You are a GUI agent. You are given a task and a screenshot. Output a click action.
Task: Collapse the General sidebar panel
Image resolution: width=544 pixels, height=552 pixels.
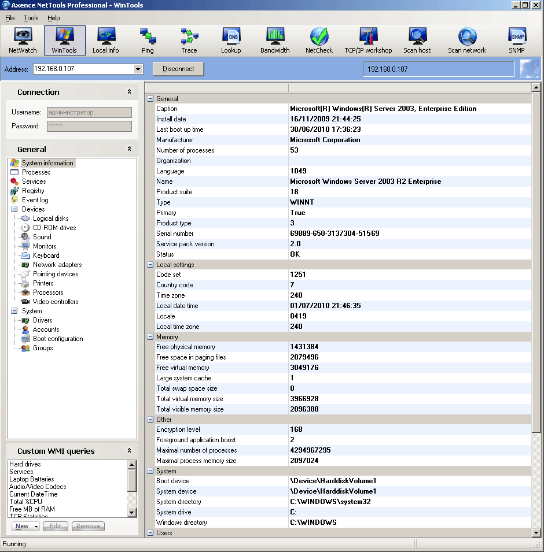130,149
